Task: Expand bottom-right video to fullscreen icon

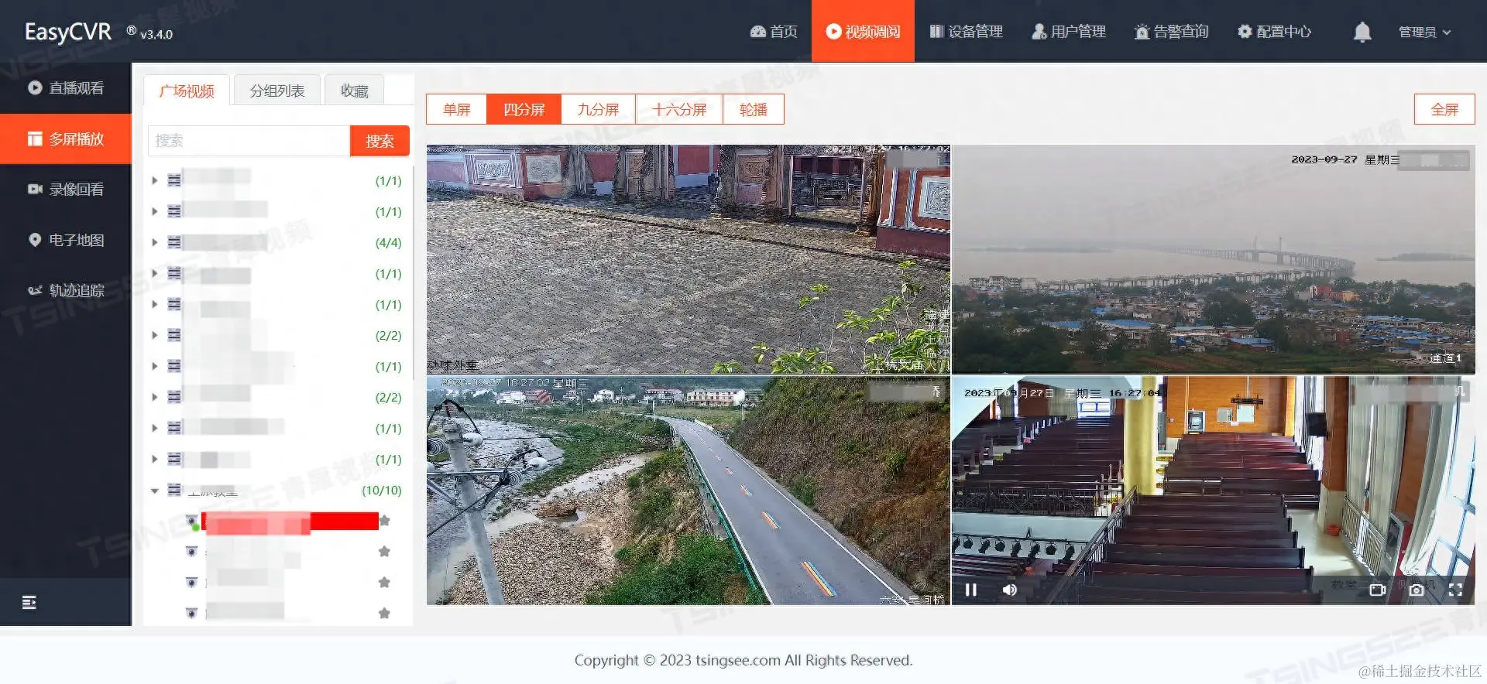Action: (1455, 590)
